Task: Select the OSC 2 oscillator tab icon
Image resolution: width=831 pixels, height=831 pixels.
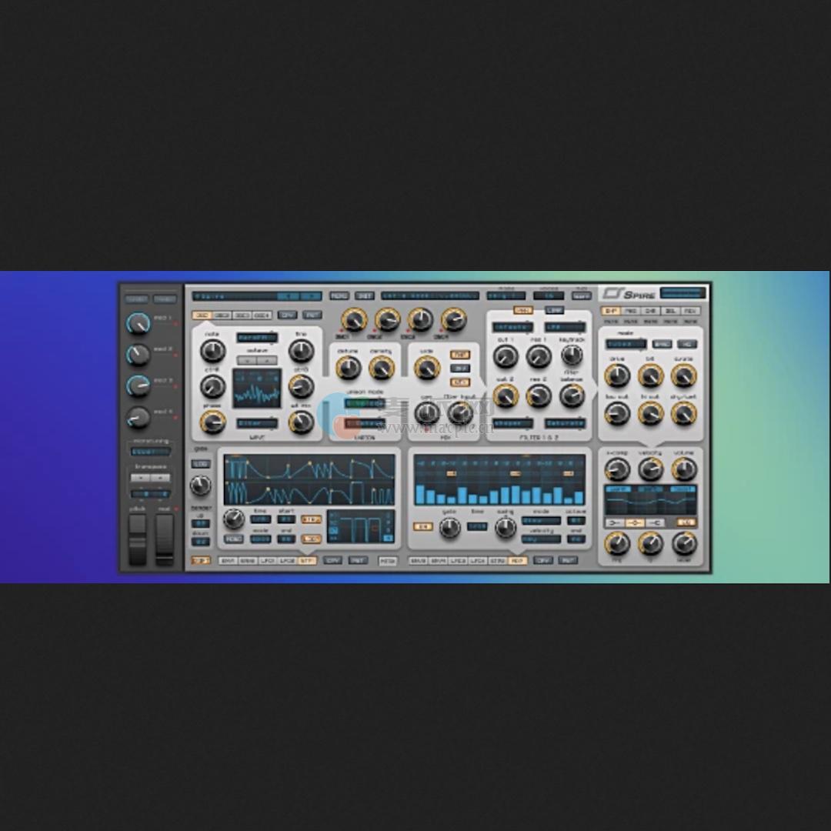Action: tap(221, 315)
